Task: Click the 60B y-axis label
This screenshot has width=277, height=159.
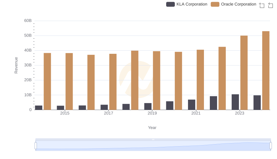Action: [28, 21]
